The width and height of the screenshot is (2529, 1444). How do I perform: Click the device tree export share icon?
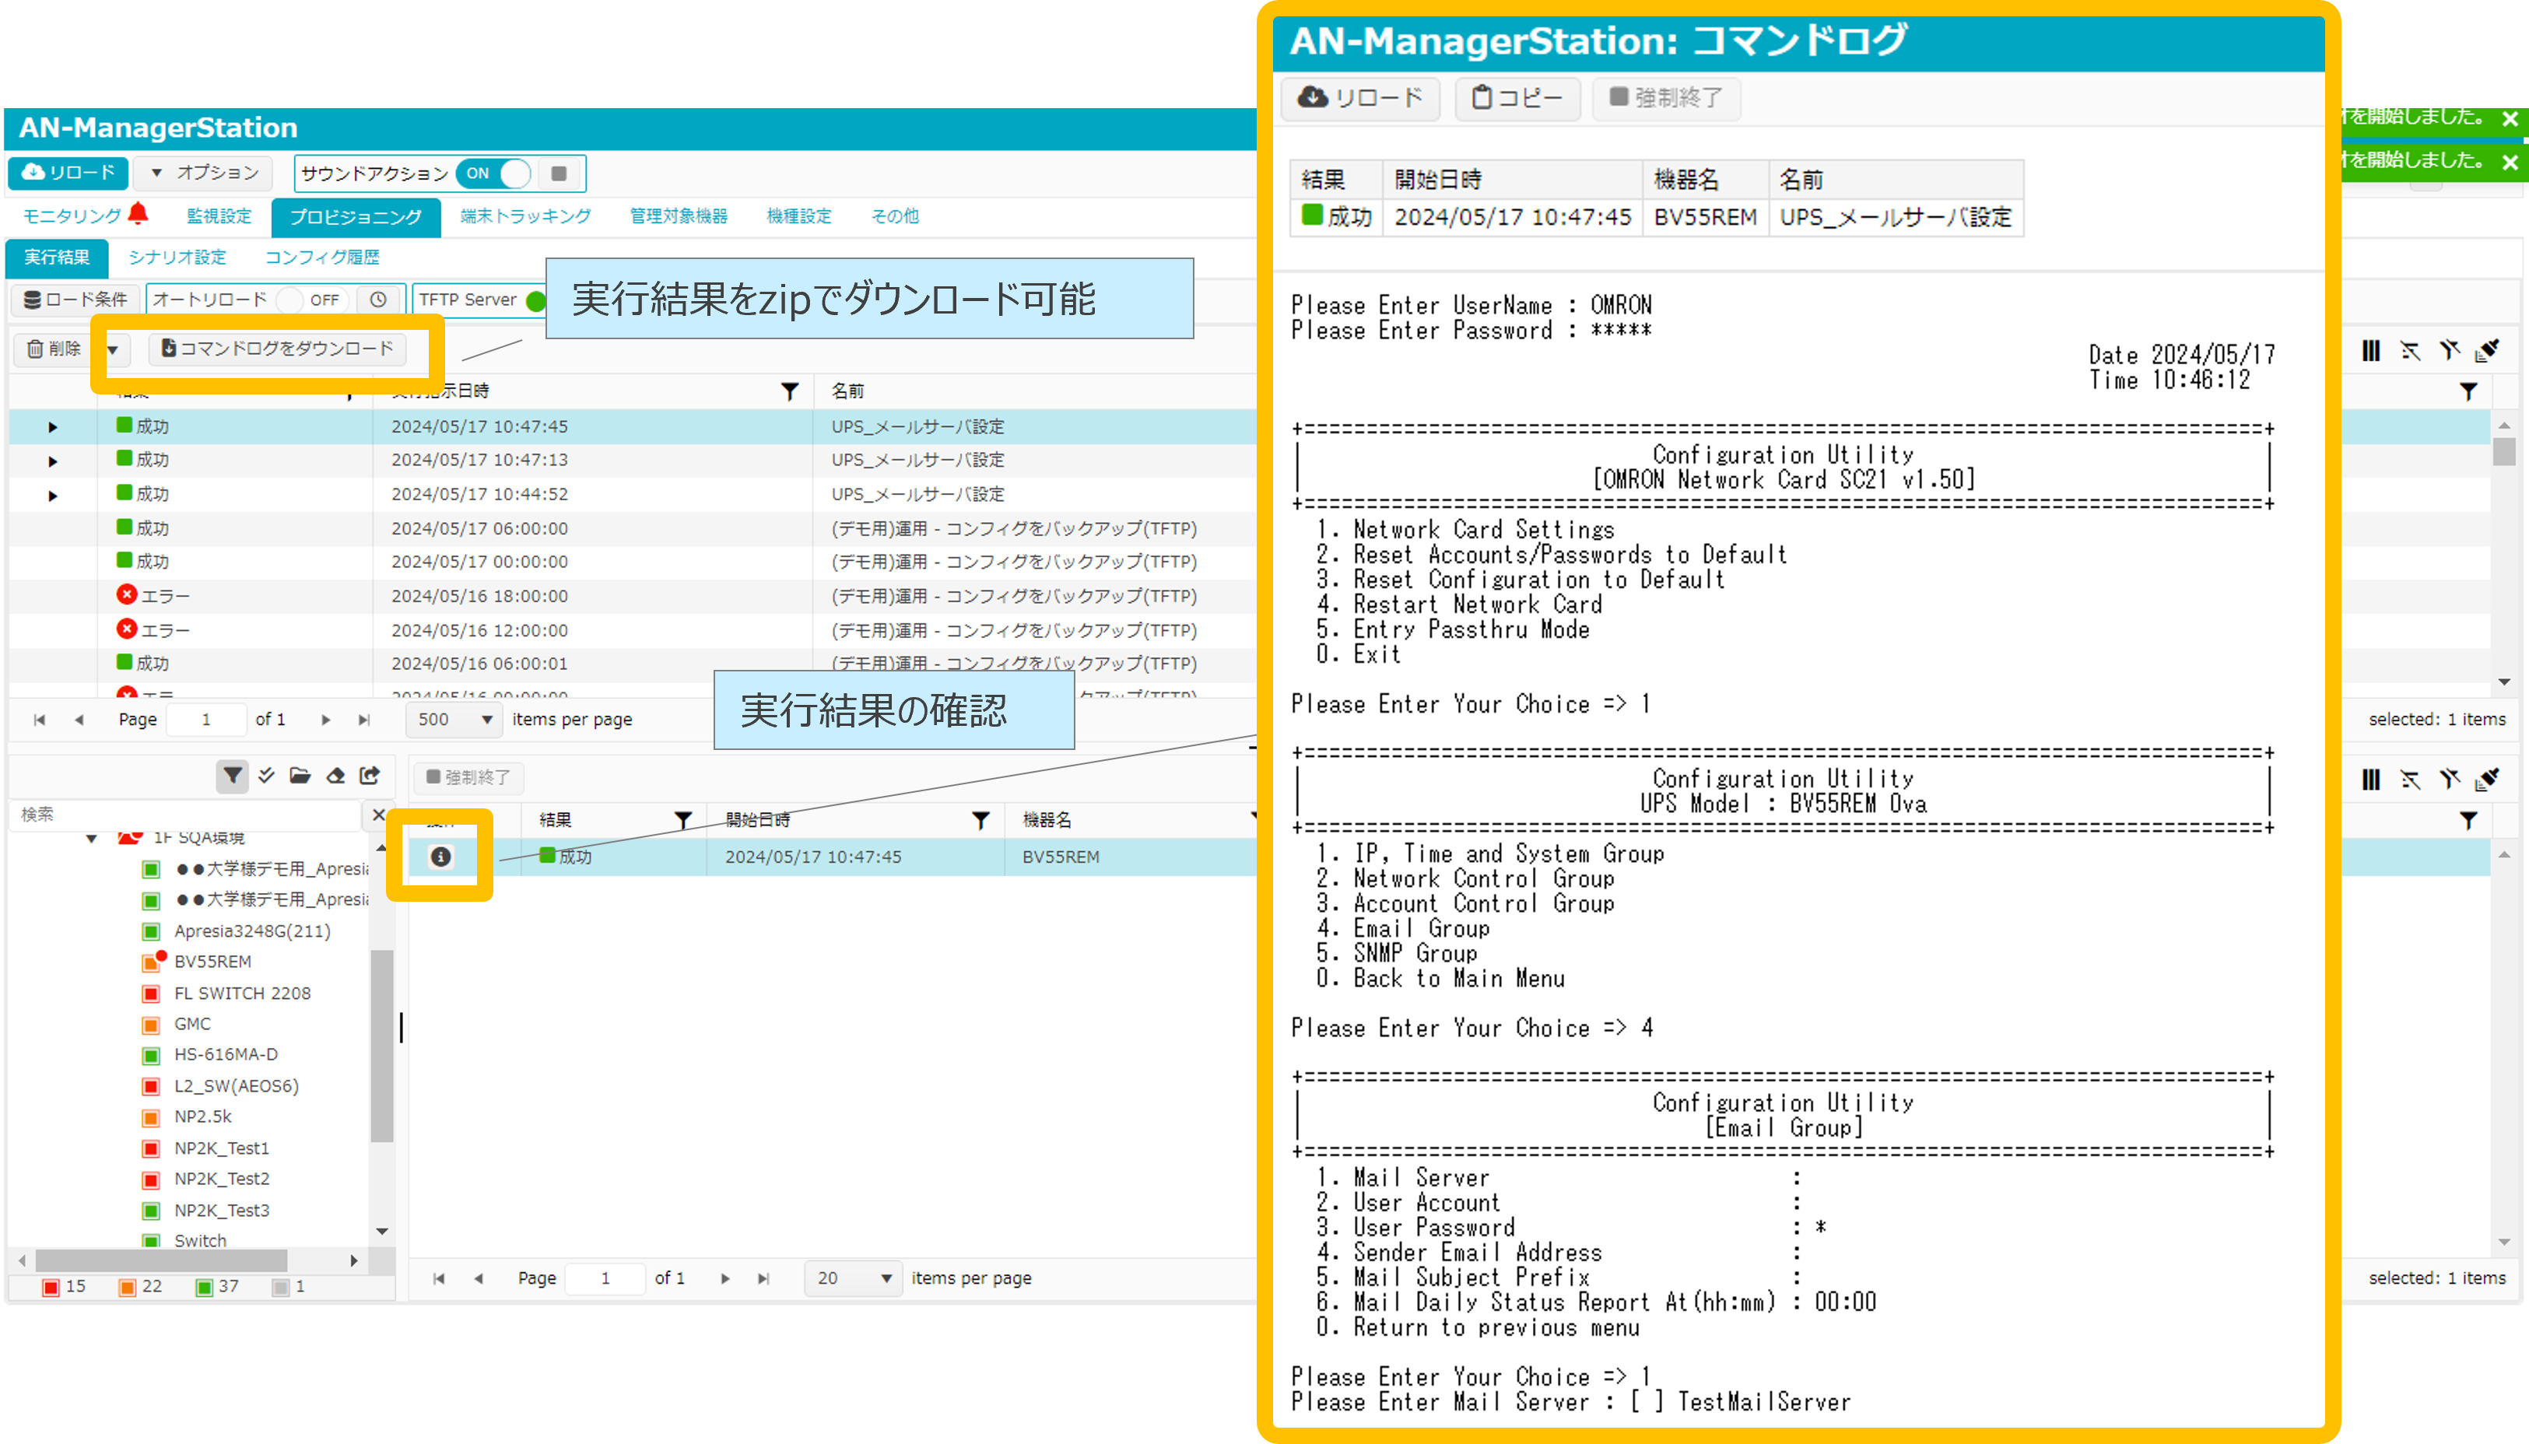point(370,776)
